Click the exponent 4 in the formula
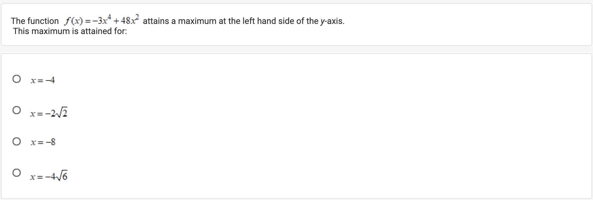 [x=109, y=16]
